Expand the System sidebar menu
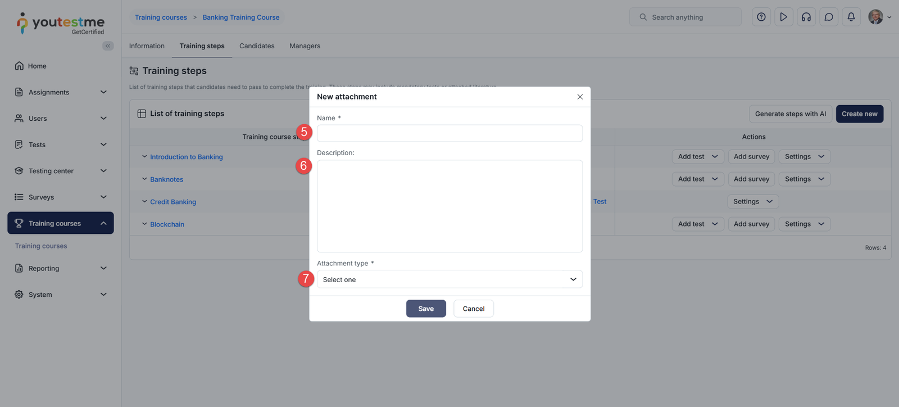Image resolution: width=899 pixels, height=407 pixels. tap(61, 295)
